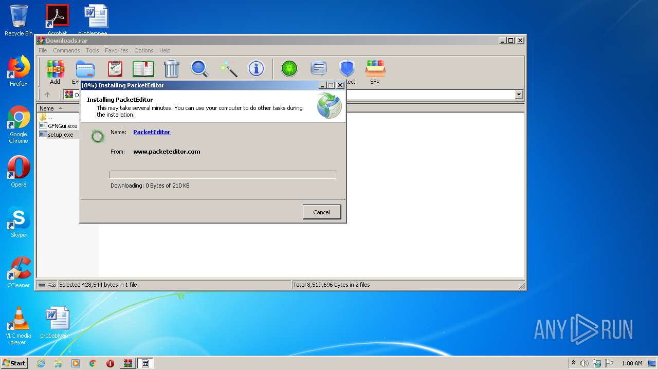Select the probablyap Word document icon
Viewport: 658px width, 370px height.
tap(57, 323)
